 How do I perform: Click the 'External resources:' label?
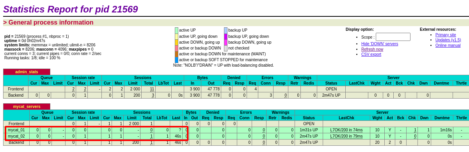[438, 29]
